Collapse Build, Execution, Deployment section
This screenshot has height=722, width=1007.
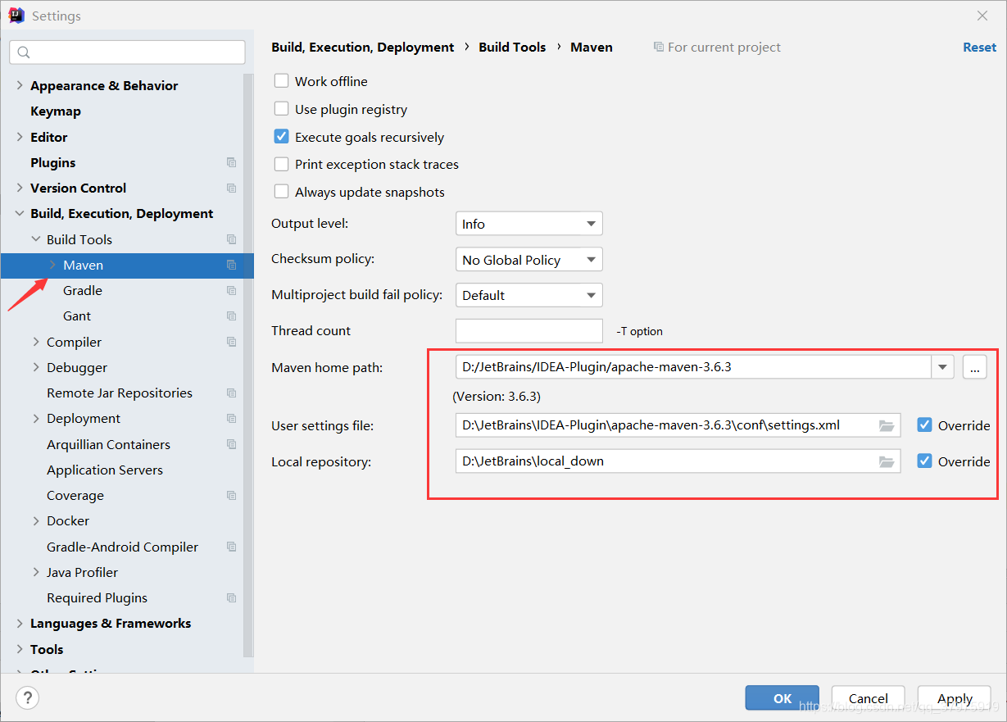(20, 213)
